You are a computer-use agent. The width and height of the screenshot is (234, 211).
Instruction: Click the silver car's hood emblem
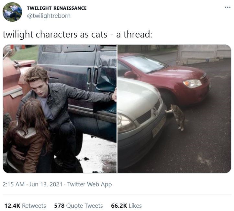(155, 112)
